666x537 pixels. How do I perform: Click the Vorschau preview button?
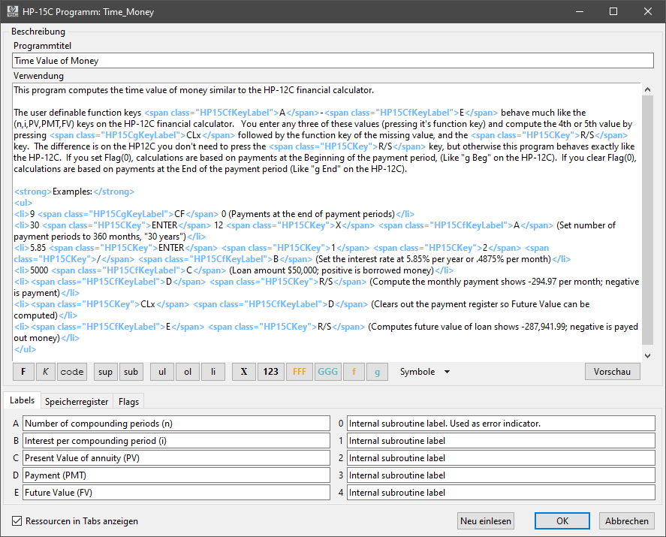(612, 372)
